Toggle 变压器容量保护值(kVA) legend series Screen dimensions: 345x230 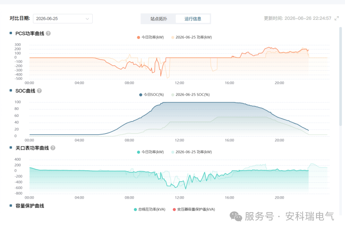click(194, 209)
